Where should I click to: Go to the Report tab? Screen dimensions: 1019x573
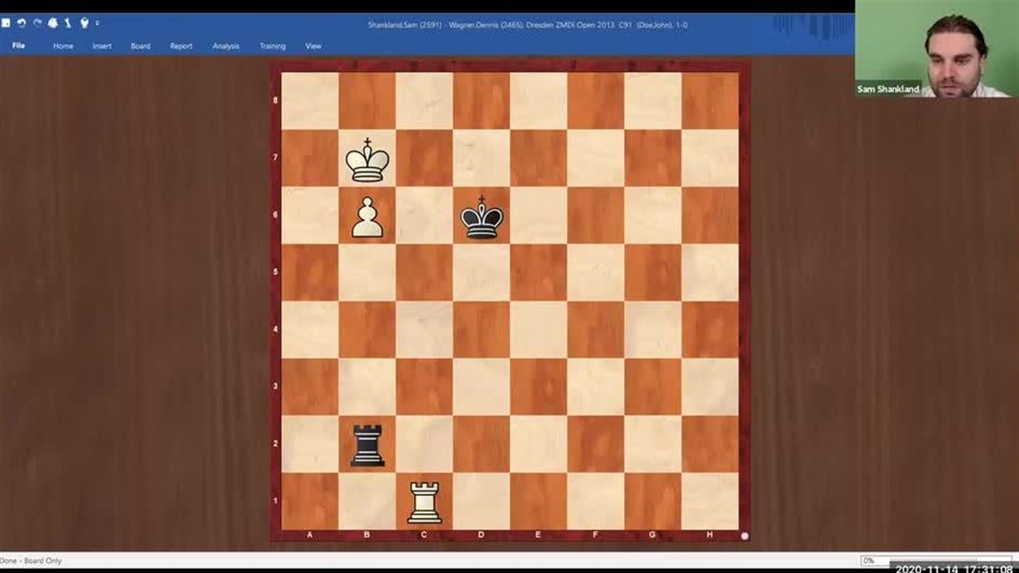tap(181, 46)
